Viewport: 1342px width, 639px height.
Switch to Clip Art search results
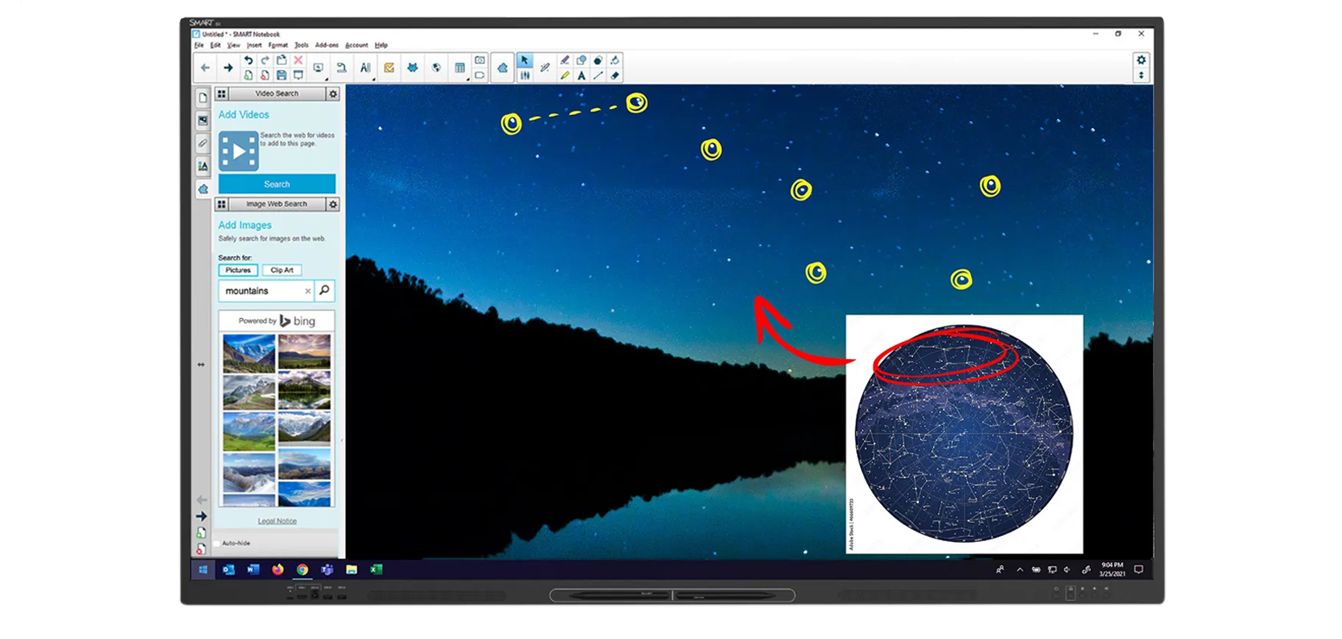click(x=281, y=269)
